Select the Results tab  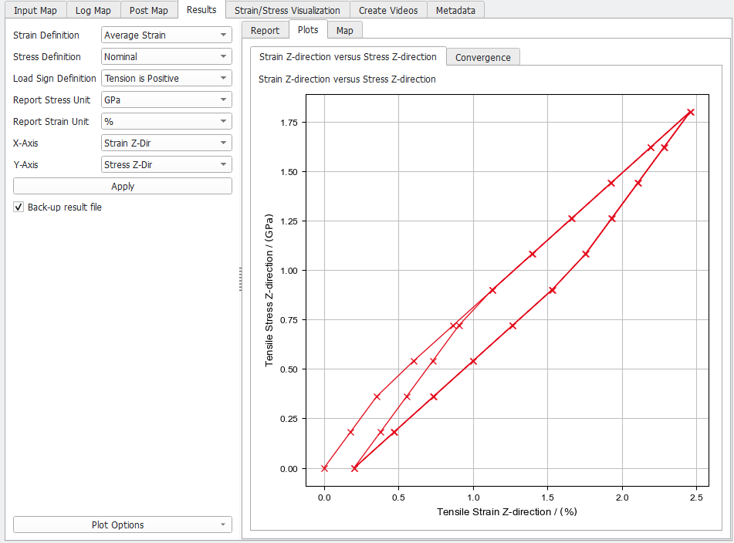point(201,10)
